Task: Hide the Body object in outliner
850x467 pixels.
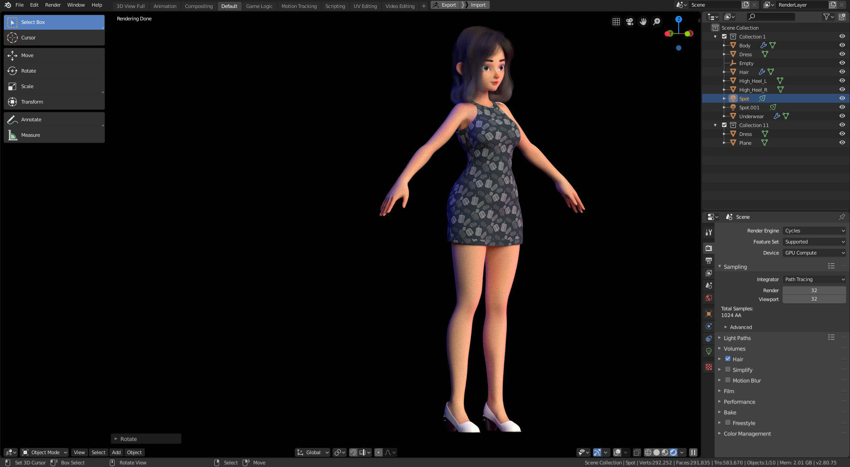Action: point(842,45)
